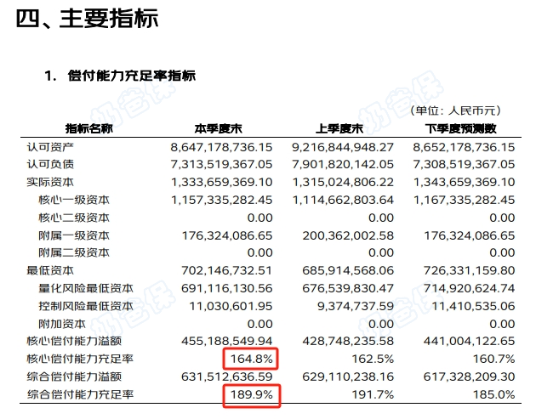Click the row label 认可负债
Image resolution: width=536 pixels, height=419 pixels.
pyautogui.click(x=50, y=164)
